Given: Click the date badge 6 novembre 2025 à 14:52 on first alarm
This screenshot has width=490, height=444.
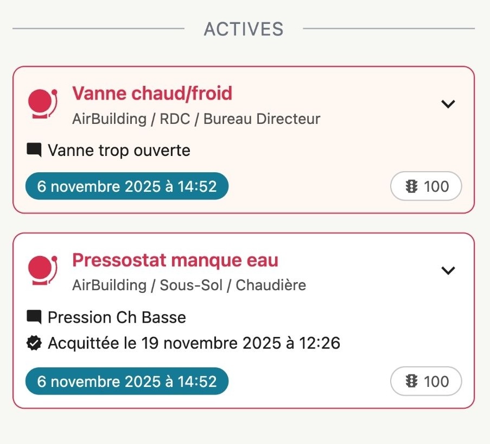Looking at the screenshot, I should 126,186.
